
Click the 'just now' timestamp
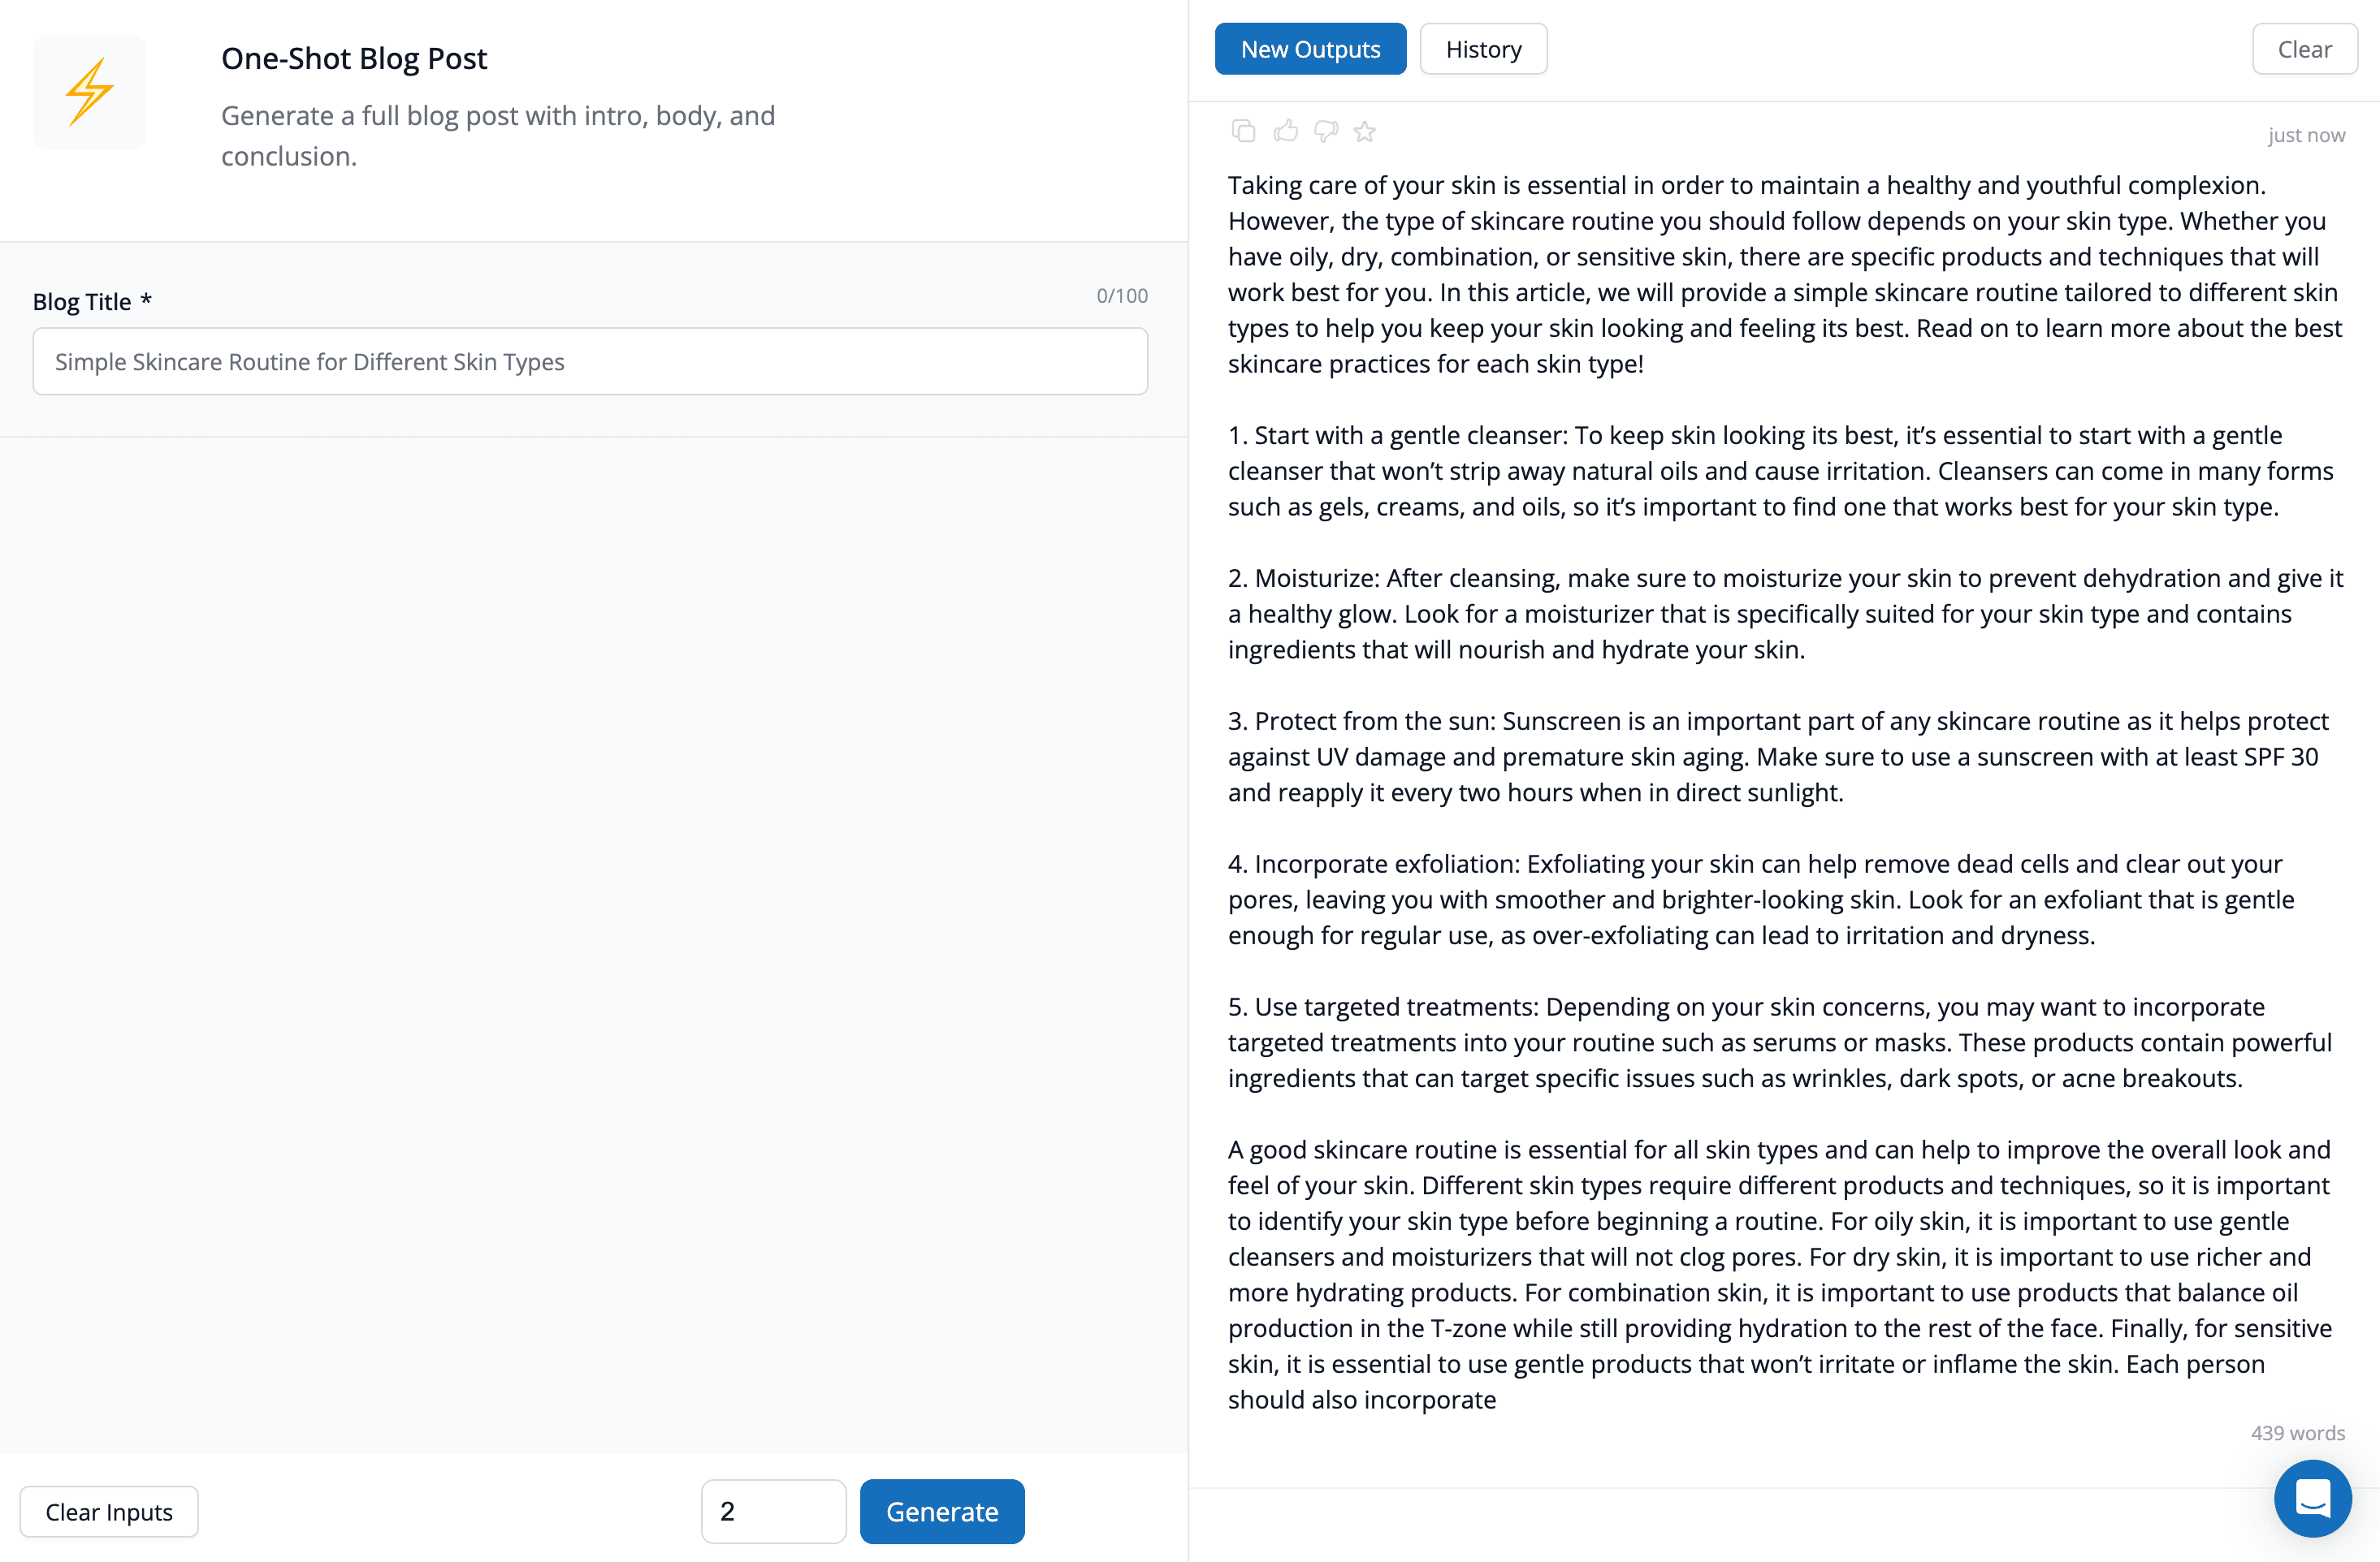2305,135
